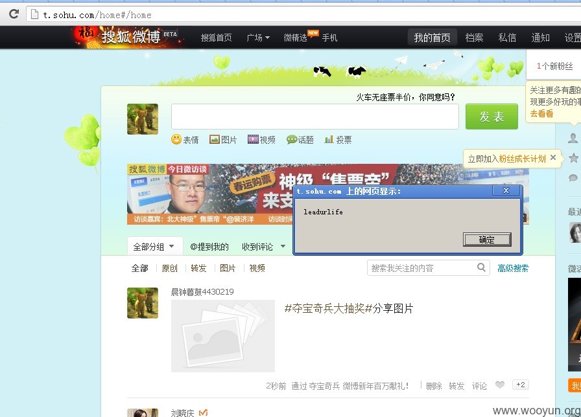Viewport: 581px width, 417px height.
Task: Open the 档案 page
Action: 474,38
